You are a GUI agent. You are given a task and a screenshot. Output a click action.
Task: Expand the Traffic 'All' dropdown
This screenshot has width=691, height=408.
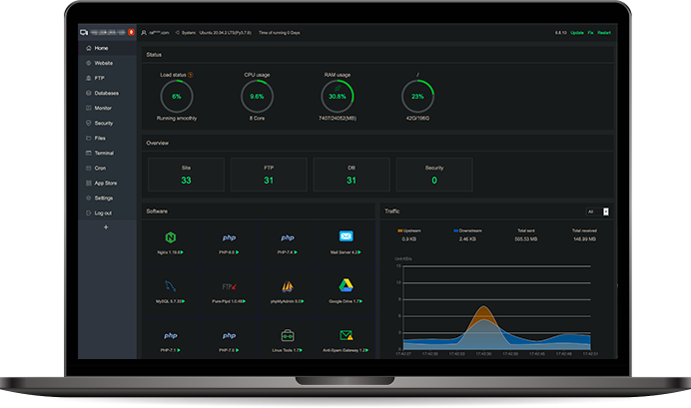(x=597, y=211)
